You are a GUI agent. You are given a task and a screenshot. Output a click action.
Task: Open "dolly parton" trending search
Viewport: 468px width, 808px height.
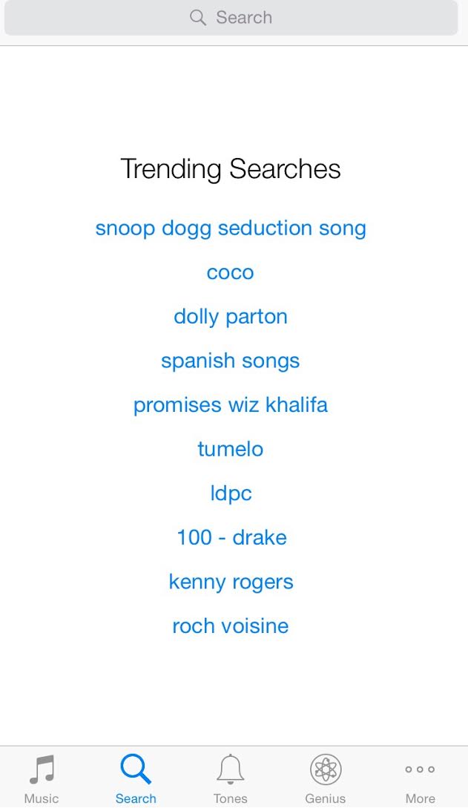[x=231, y=317]
